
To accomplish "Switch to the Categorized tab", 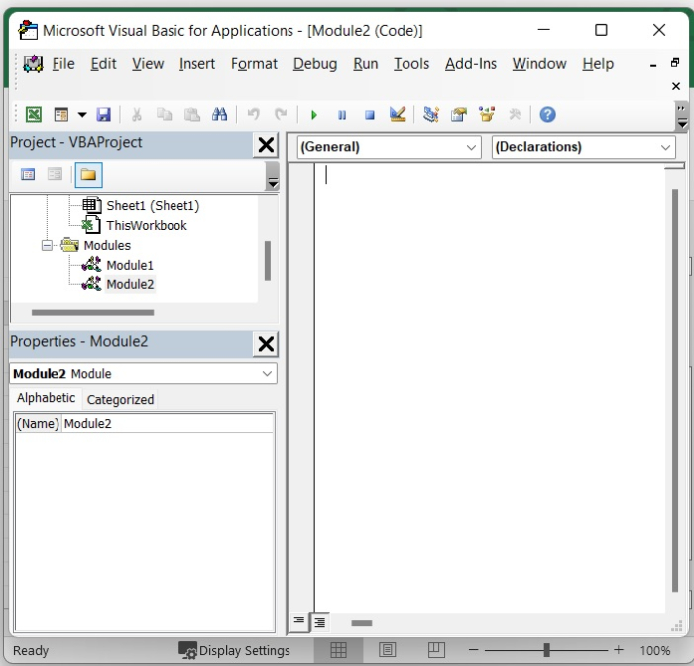I will tap(120, 400).
